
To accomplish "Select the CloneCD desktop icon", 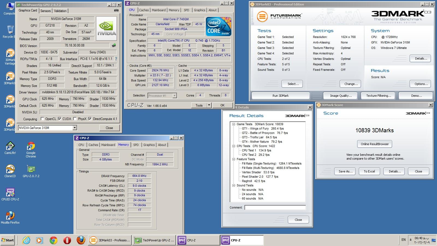I will click(x=10, y=171).
